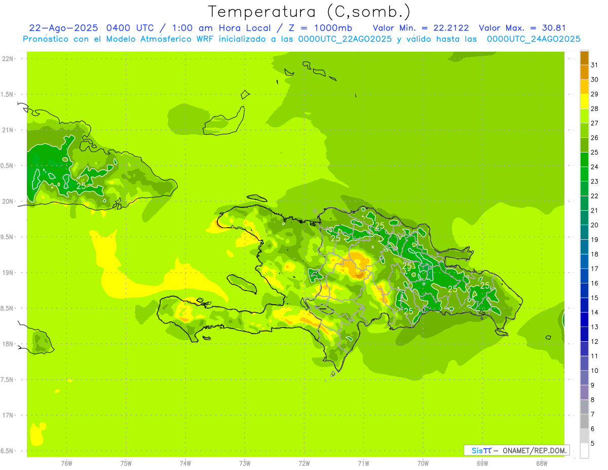The image size is (608, 470).
Task: Click the 71W longitude axis label
Action: click(363, 463)
